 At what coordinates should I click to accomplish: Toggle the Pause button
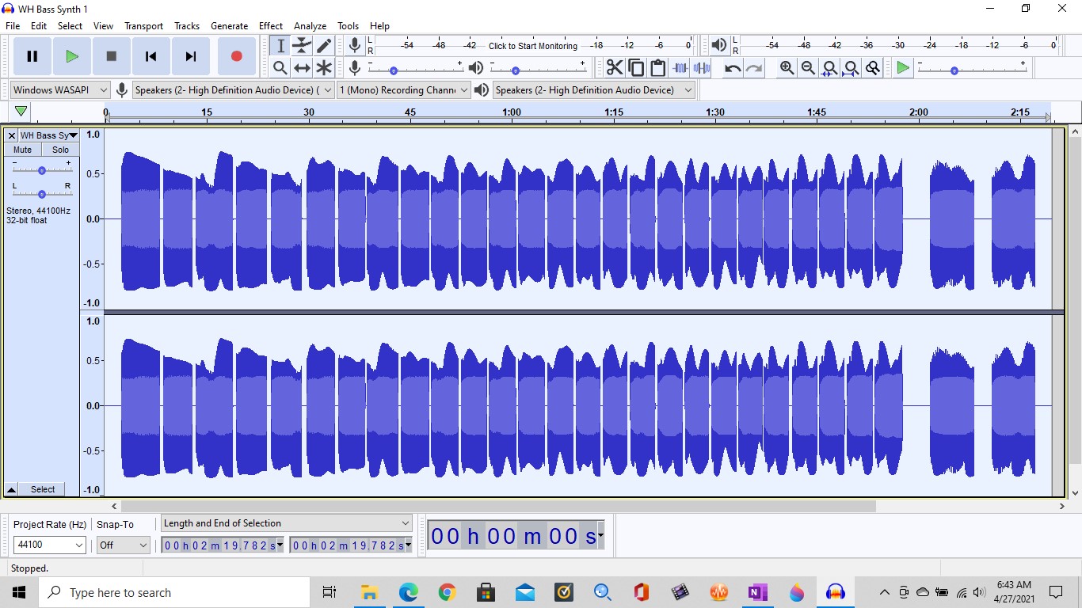[32, 56]
